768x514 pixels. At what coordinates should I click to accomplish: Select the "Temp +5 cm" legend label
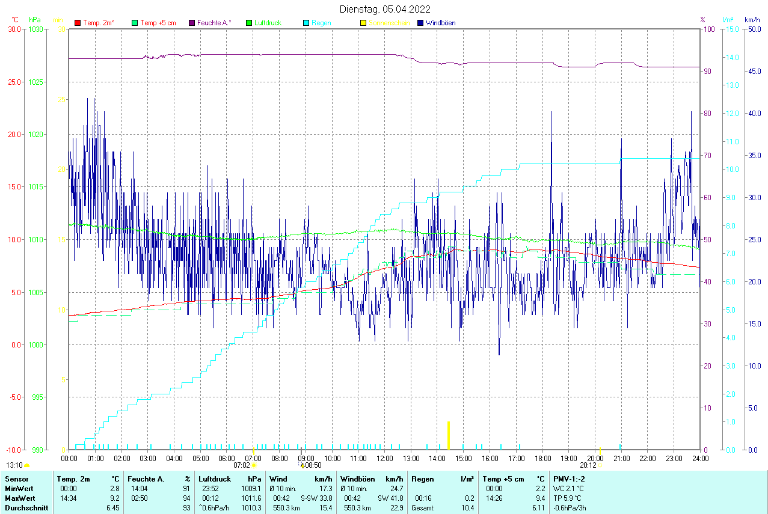pyautogui.click(x=158, y=23)
